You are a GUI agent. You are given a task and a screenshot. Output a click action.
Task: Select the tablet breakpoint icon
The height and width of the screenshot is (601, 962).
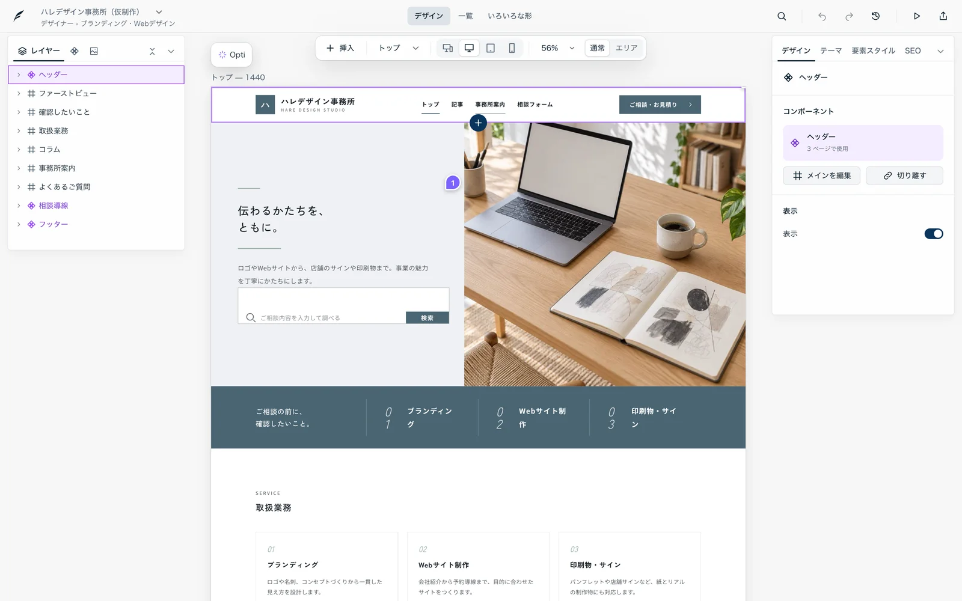(491, 48)
